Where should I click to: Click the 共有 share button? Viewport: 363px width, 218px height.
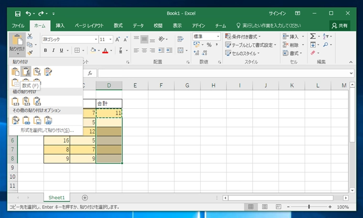point(340,25)
